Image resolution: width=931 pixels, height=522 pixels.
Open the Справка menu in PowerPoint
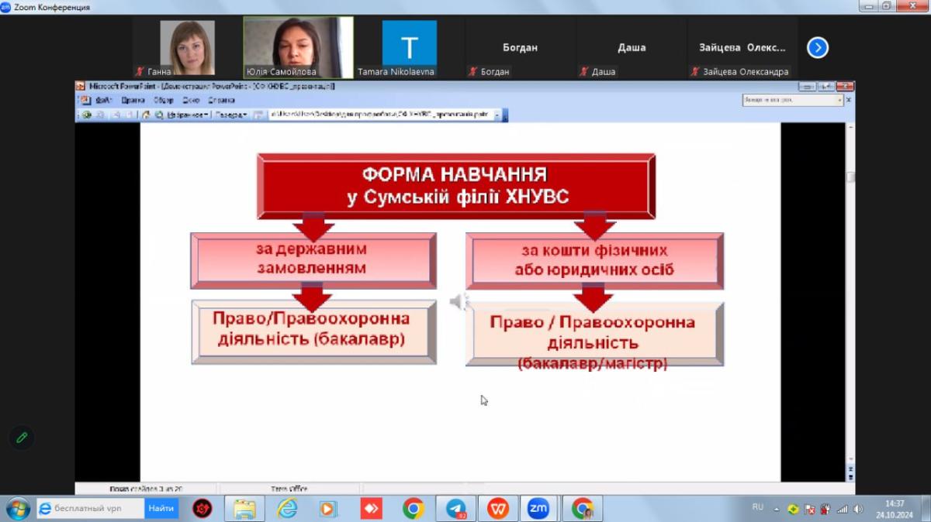click(x=222, y=100)
